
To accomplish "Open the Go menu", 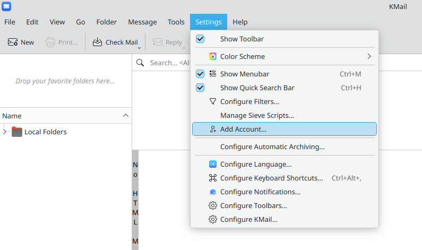I will [x=81, y=22].
